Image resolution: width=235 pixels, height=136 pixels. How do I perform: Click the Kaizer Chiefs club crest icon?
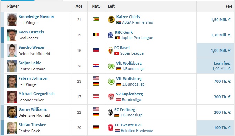coord(111,20)
